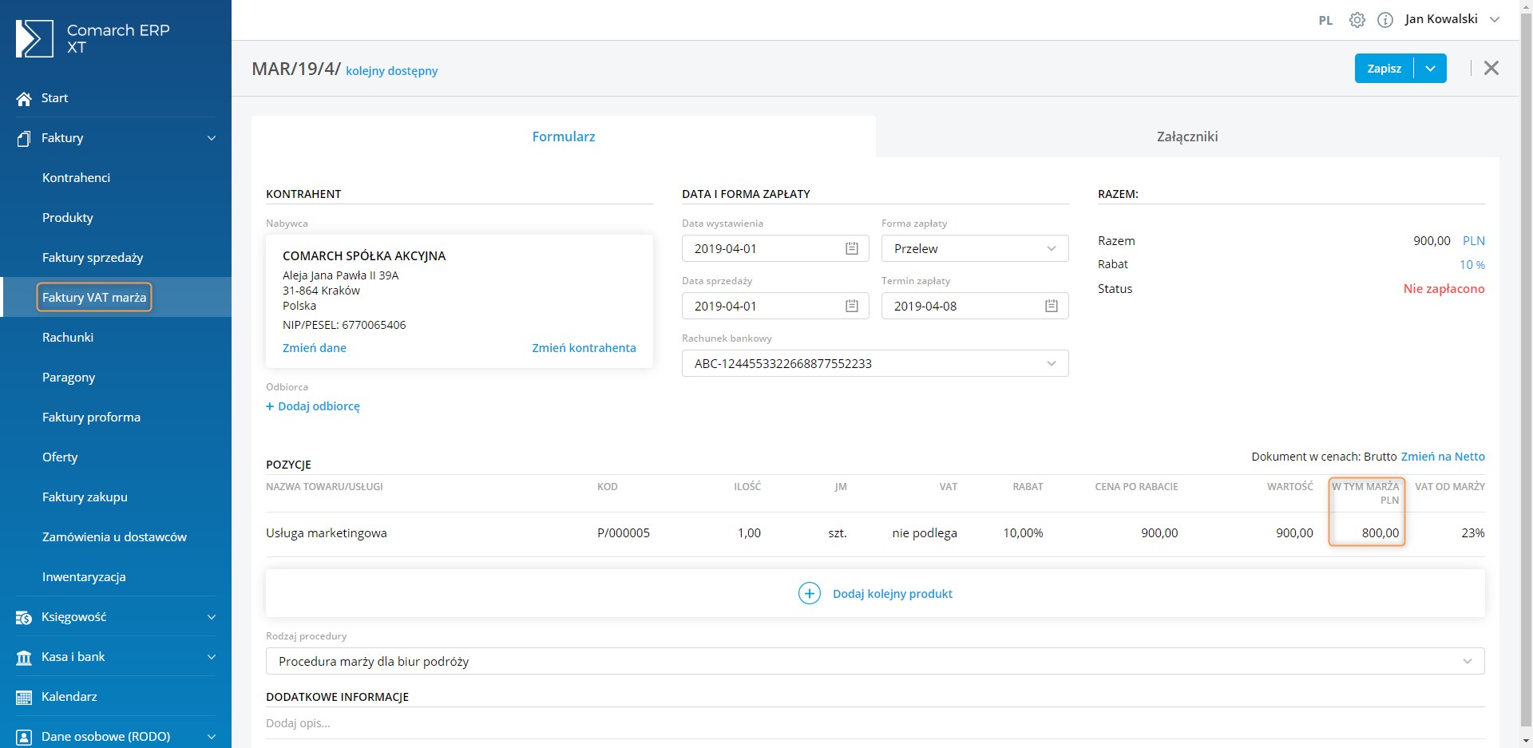Click Zmień na Netto link

pos(1442,457)
